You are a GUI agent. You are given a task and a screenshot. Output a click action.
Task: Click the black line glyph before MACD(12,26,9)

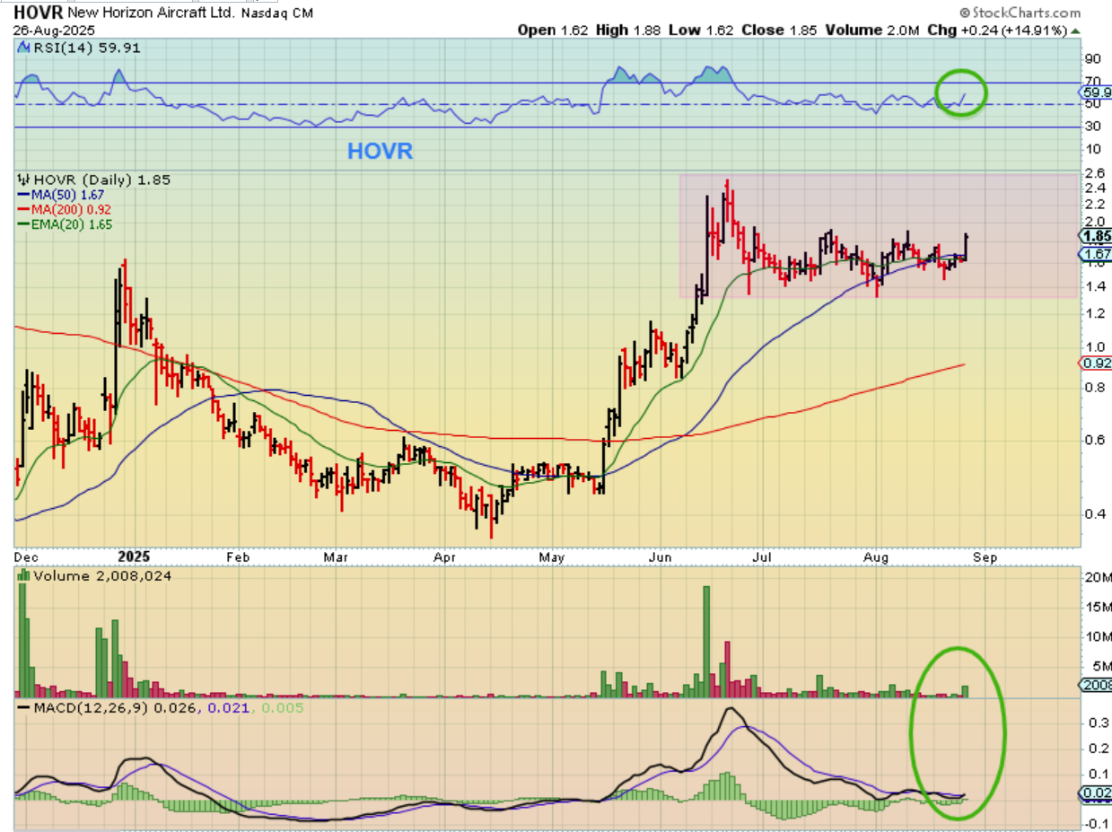click(24, 708)
